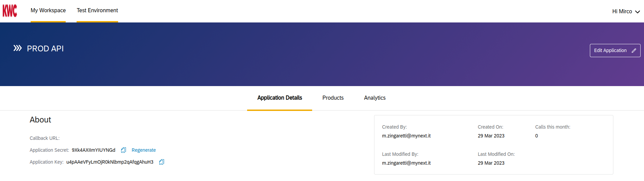Click the pencil icon in Edit Application
Image resolution: width=644 pixels, height=181 pixels.
click(634, 50)
